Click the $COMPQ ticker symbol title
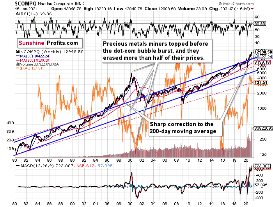Image resolution: width=273 pixels, height=207 pixels. pyautogui.click(x=26, y=4)
